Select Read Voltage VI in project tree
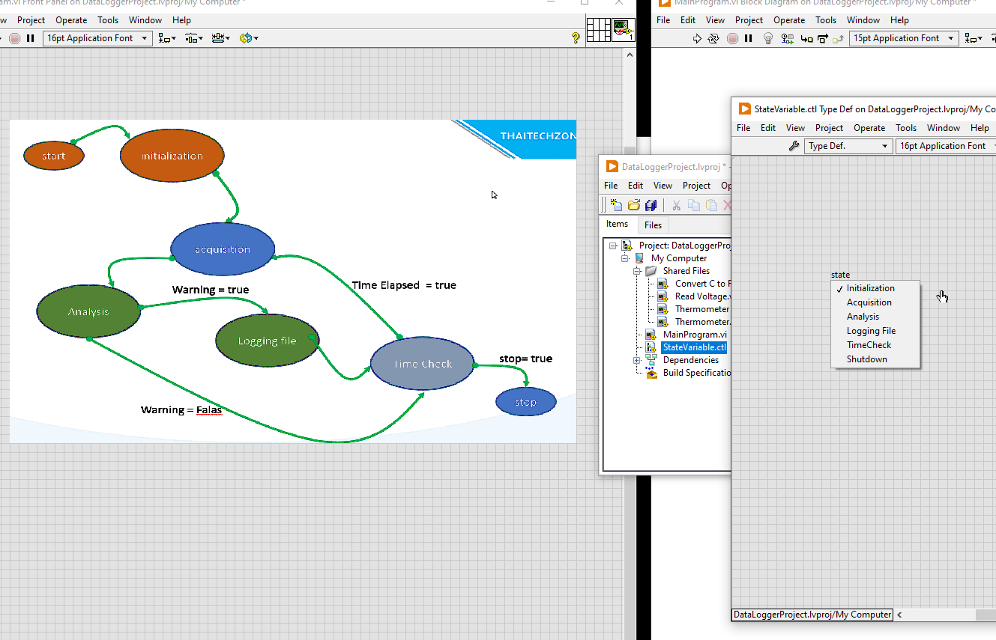 [x=702, y=296]
